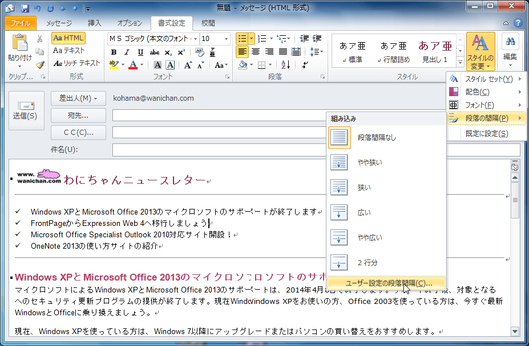Click the Sort A-Z icon
529x346 pixels.
285,65
